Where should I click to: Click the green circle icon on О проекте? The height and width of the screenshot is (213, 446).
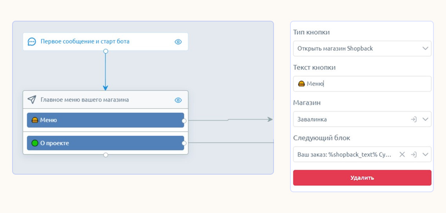click(x=35, y=143)
